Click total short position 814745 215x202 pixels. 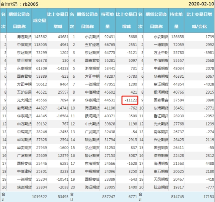point(177,197)
